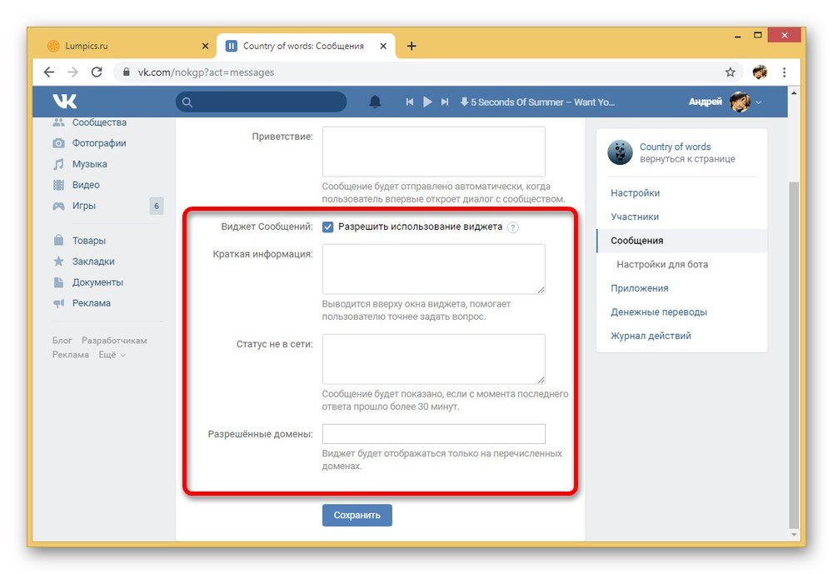
Task: Open Товары in left sidebar
Action: (89, 240)
